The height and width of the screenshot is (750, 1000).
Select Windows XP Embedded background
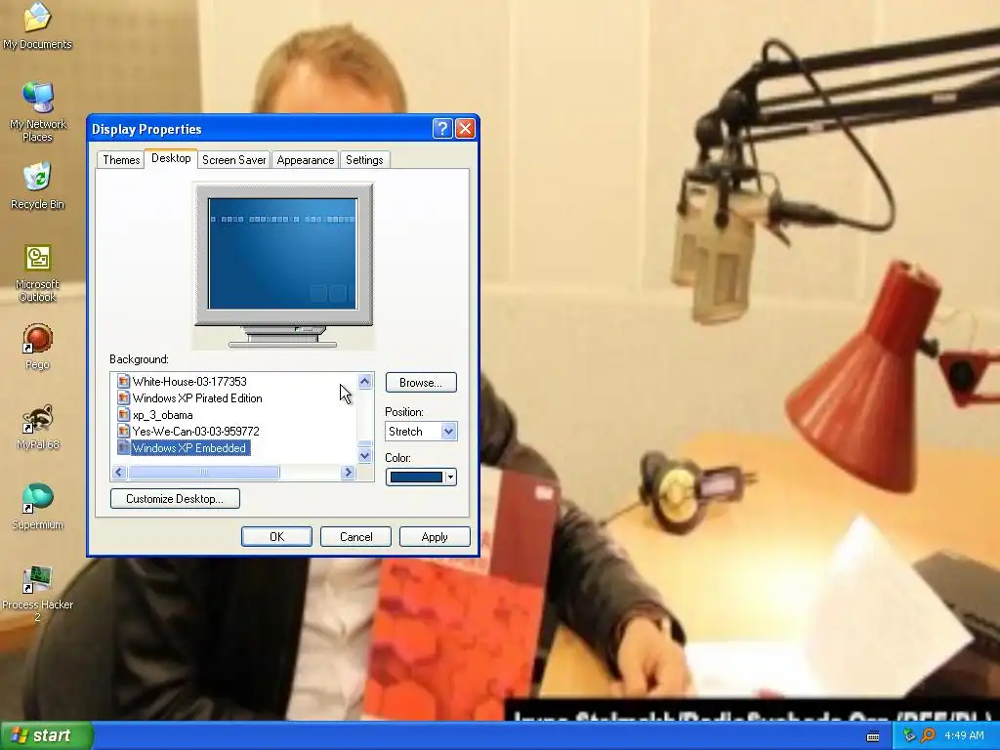pos(189,447)
